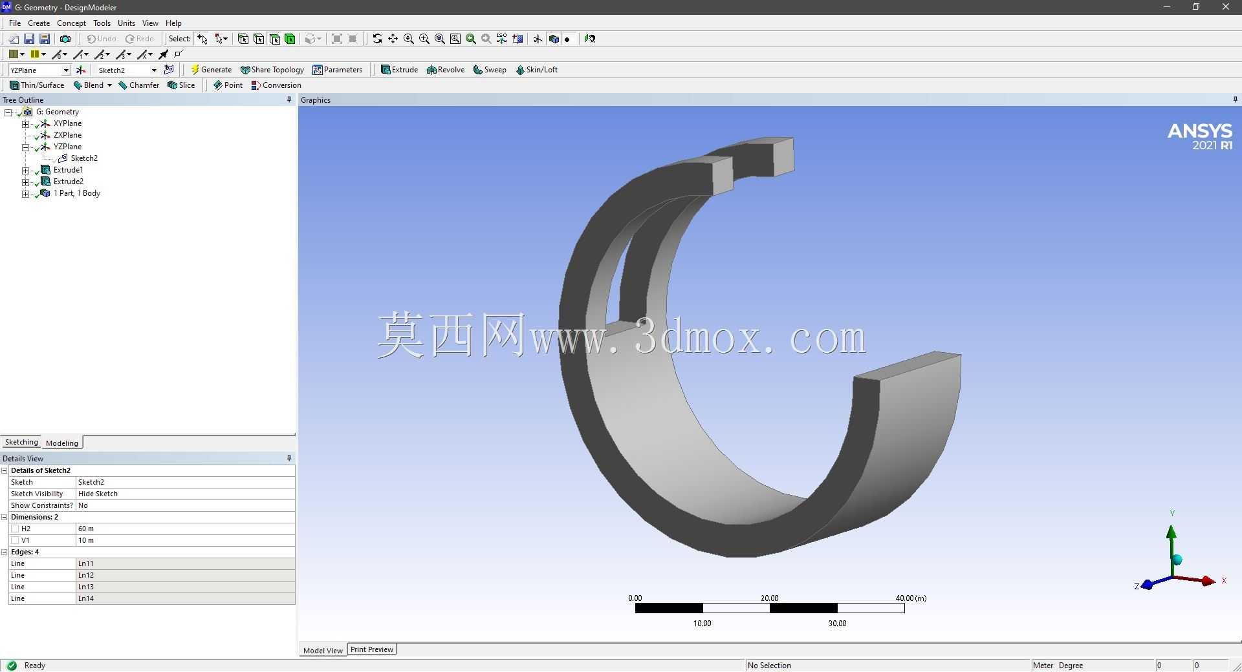Select Sketch2 in the tree outline
This screenshot has width=1242, height=672.
(x=84, y=158)
